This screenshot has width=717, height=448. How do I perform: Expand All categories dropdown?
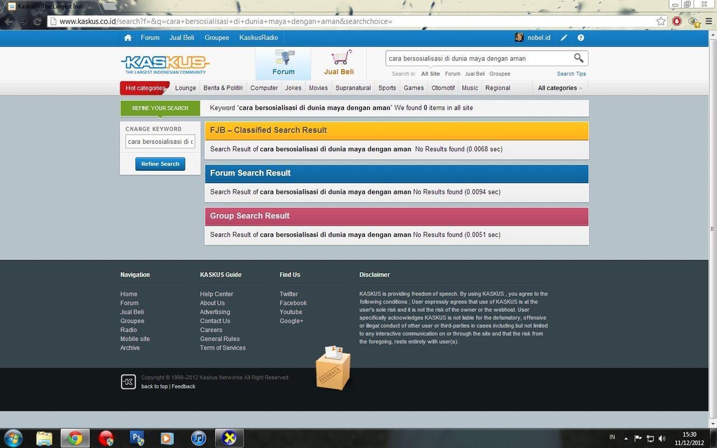tap(560, 88)
